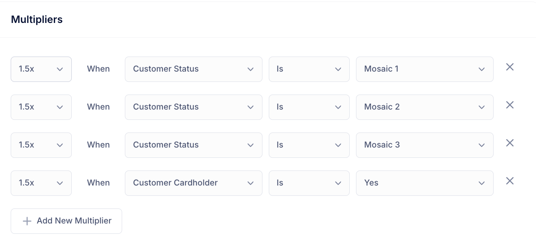Image resolution: width=536 pixels, height=250 pixels.
Task: Add New Multiplier button
Action: click(x=66, y=221)
